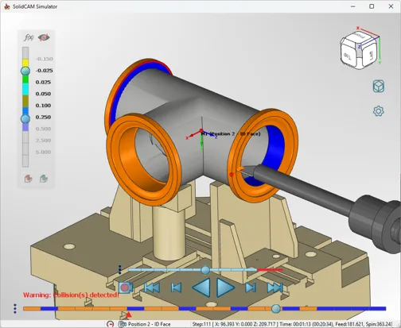Click the record video camera button
This screenshot has height=328, width=401.
pos(126,287)
